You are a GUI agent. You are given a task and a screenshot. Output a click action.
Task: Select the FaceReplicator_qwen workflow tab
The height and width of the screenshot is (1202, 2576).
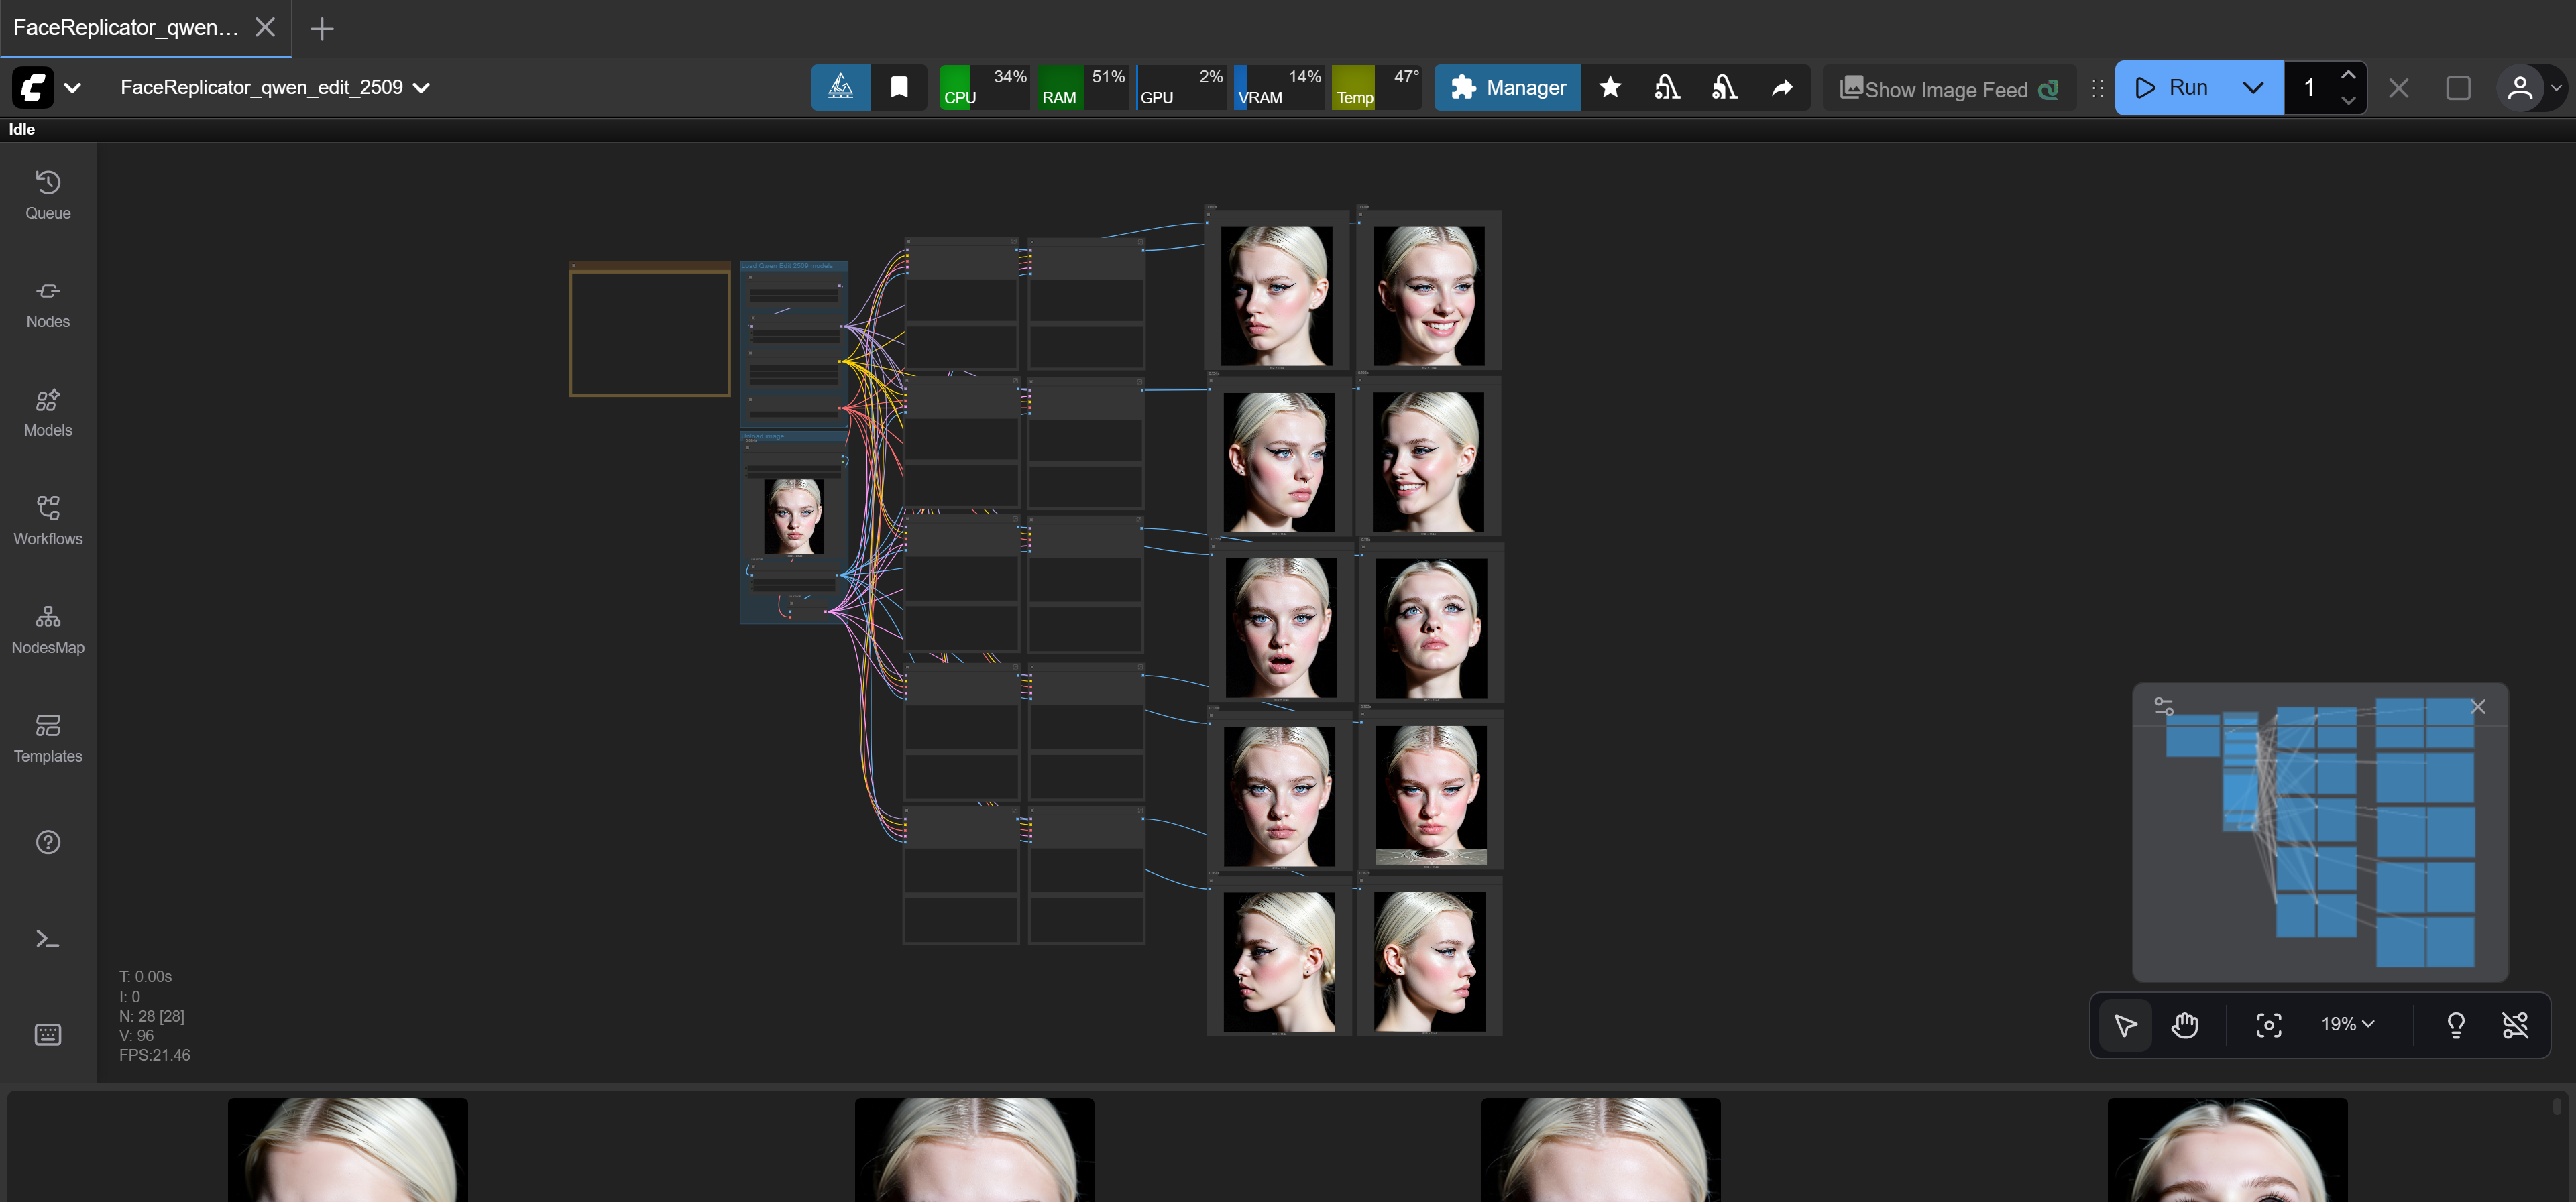[126, 28]
